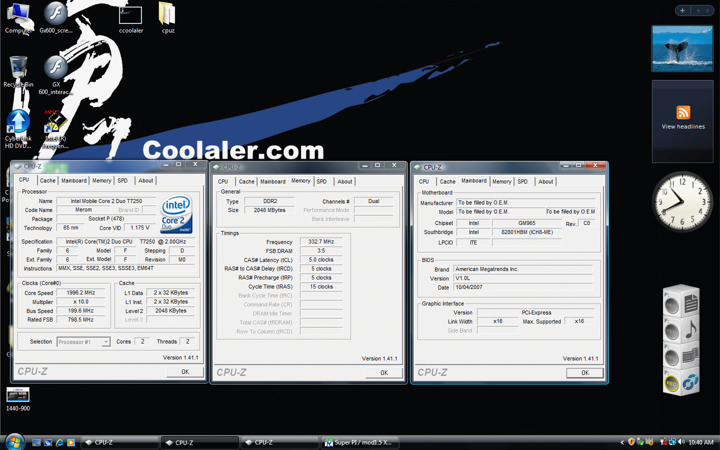
Task: Click the document icon on recorder gadget
Action: click(x=691, y=303)
